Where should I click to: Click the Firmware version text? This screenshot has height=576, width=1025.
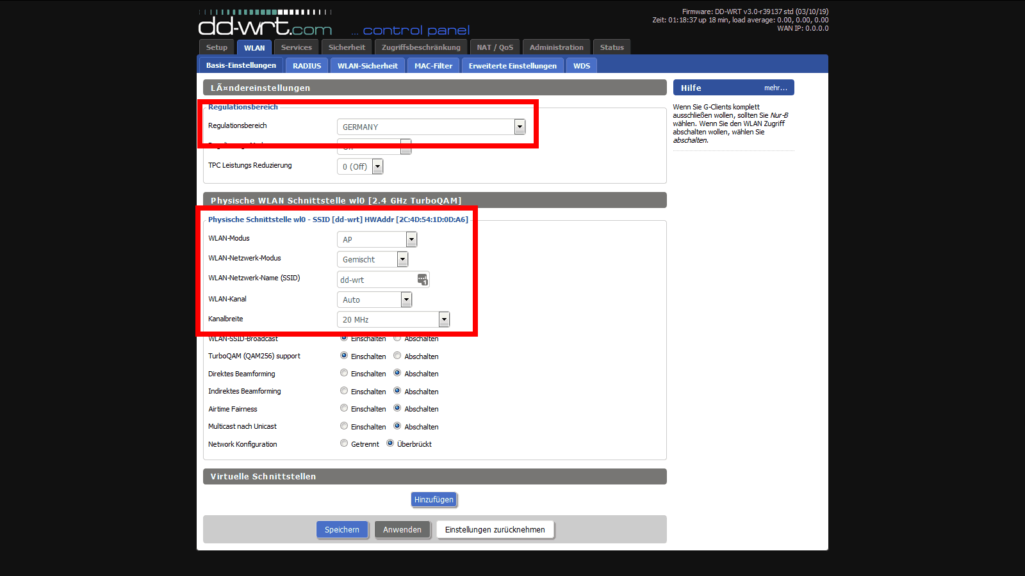point(755,12)
